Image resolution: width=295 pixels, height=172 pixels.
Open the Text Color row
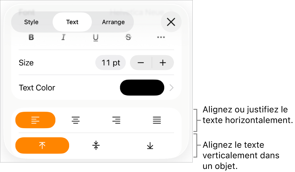coord(96,88)
